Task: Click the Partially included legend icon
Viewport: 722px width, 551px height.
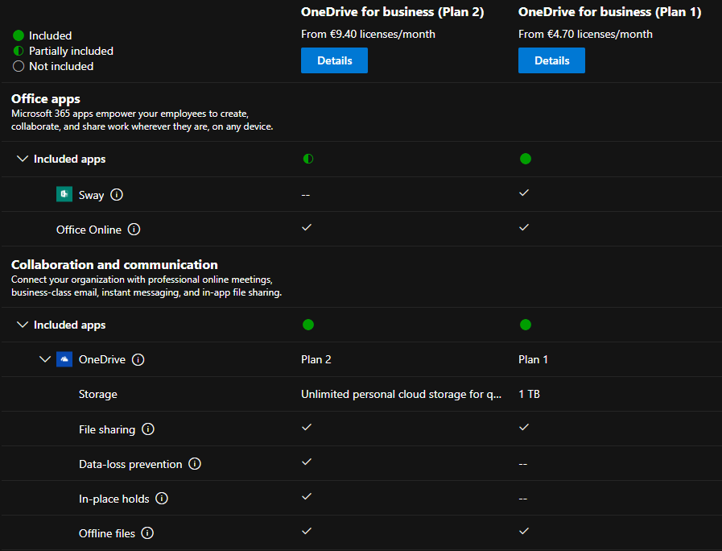Action: (x=19, y=51)
